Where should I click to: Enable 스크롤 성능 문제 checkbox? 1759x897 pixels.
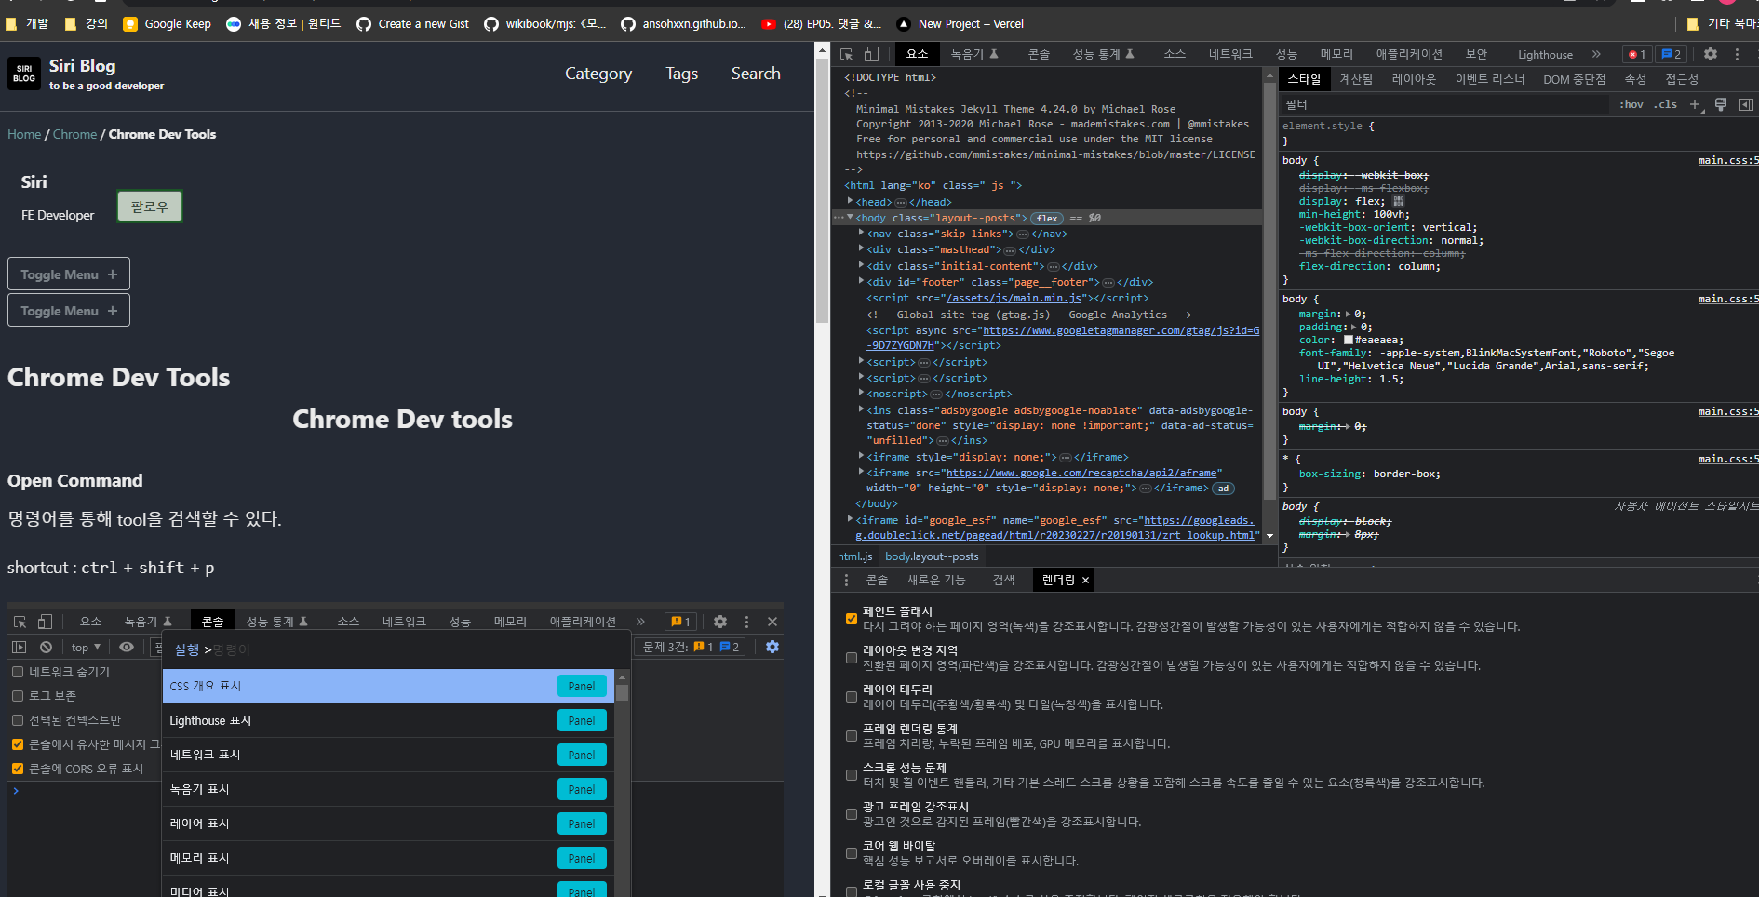tap(852, 774)
